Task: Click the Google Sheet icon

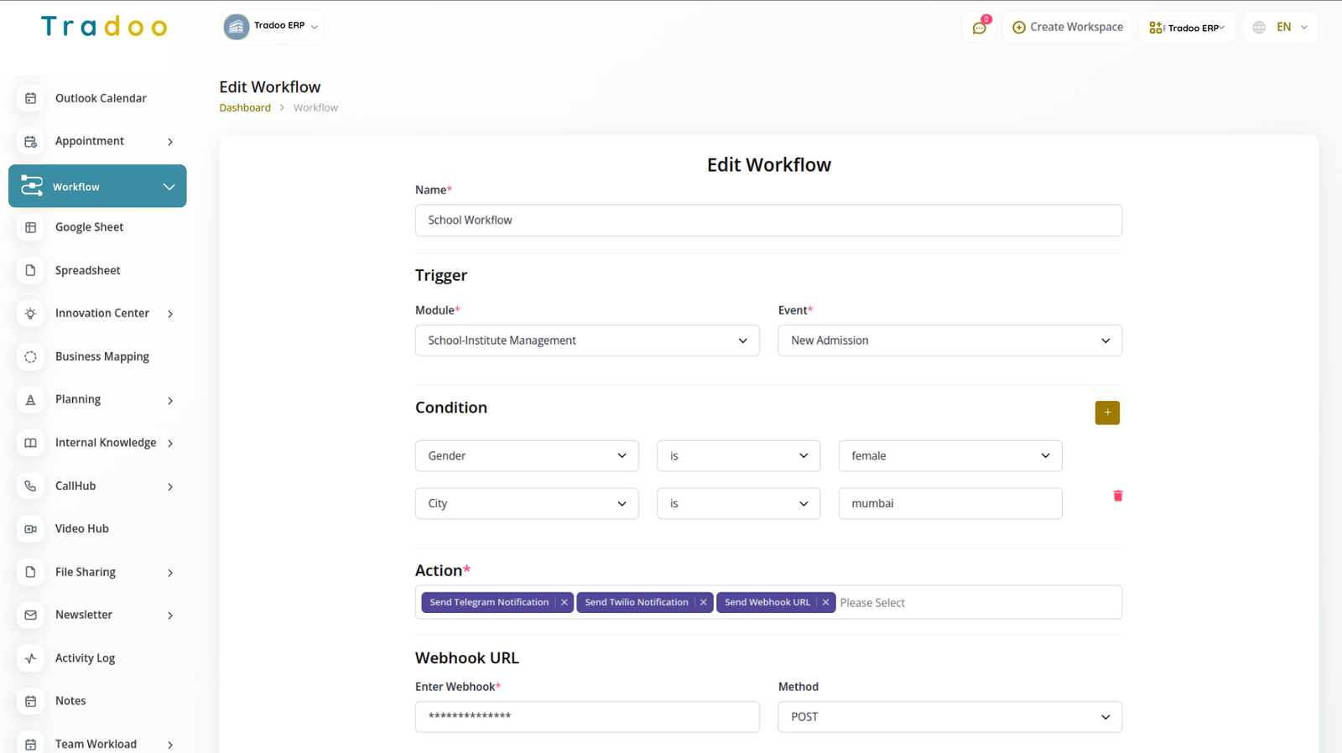Action: pos(31,227)
